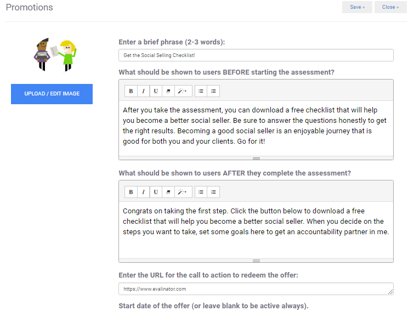414x311 pixels.
Task: Click into the brief phrase input field
Action: point(256,55)
